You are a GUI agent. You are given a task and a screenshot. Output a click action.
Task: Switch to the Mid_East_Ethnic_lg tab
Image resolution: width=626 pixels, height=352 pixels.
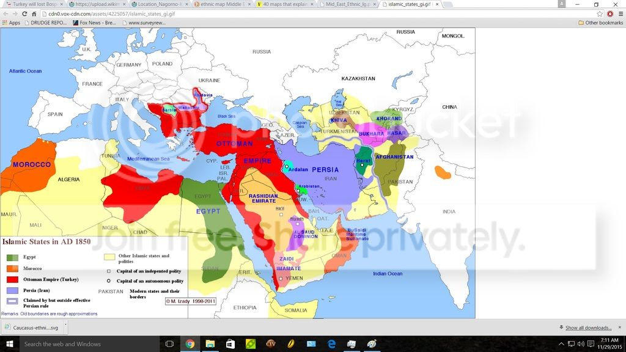(347, 4)
